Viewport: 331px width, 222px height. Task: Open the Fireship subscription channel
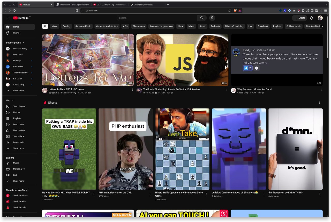click(19, 61)
